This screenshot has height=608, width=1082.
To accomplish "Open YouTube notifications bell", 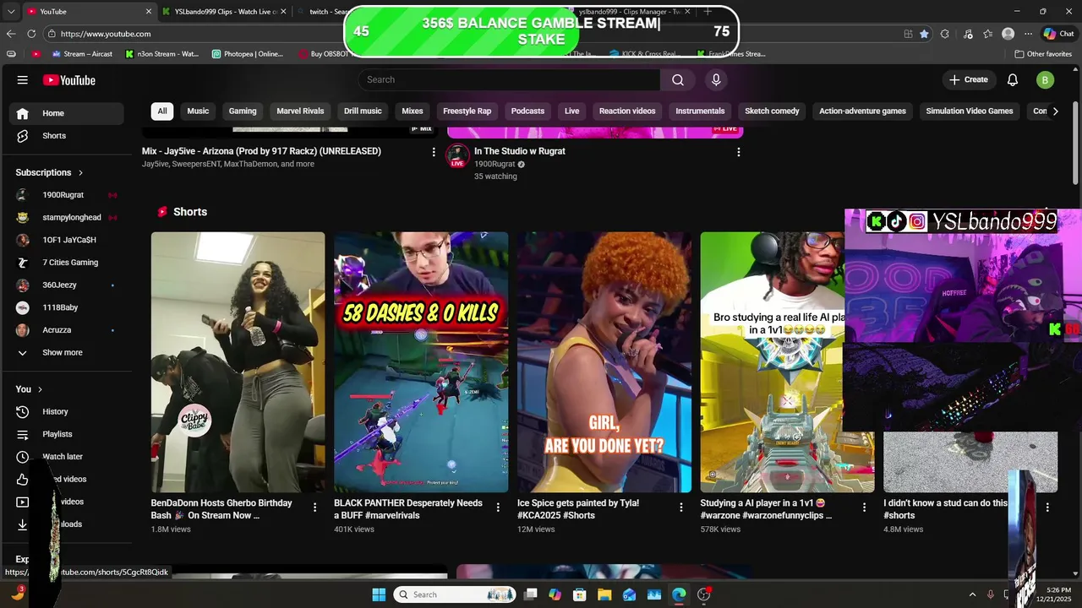I will (1013, 80).
